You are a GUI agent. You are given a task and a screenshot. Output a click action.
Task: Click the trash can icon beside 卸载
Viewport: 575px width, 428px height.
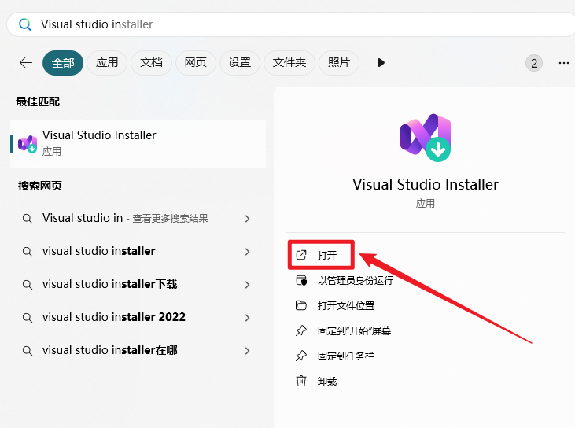coord(301,381)
